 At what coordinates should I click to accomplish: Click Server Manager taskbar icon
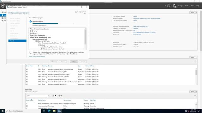click(x=59, y=111)
